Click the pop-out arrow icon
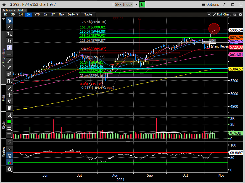The image size is (245, 183). point(224,4)
